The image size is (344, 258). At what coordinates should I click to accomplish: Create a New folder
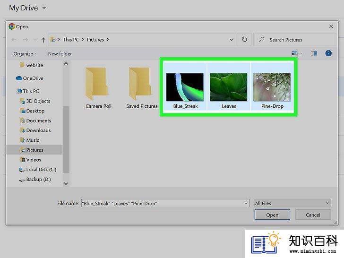60,54
